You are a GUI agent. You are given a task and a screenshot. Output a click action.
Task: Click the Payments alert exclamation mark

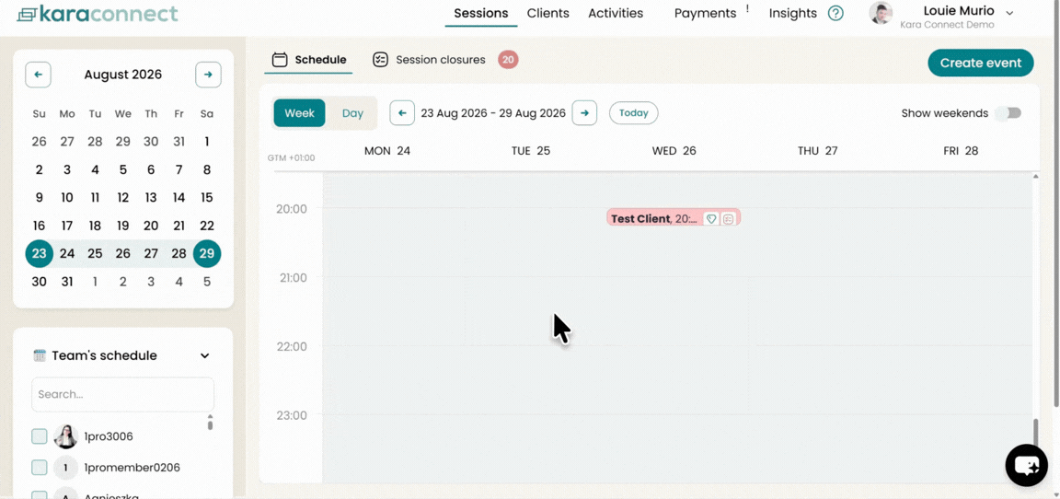pyautogui.click(x=747, y=9)
